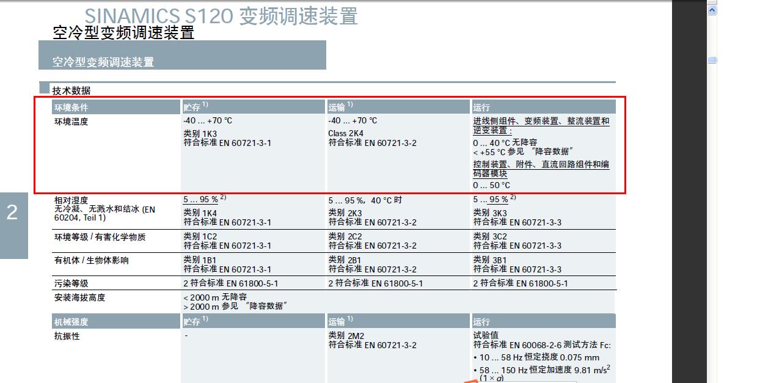Click '58 ... 150 Hz 恒定加速度 9.81 m/s²'
This screenshot has height=383, width=782.
pos(545,370)
